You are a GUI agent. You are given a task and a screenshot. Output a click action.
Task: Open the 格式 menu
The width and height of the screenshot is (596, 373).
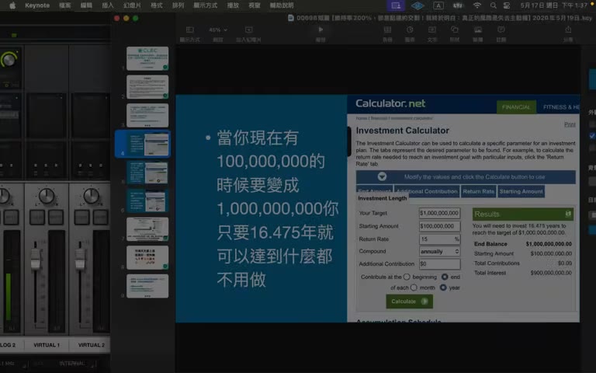[x=157, y=5]
